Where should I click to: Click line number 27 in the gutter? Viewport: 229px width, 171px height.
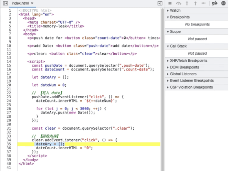tap(9, 113)
